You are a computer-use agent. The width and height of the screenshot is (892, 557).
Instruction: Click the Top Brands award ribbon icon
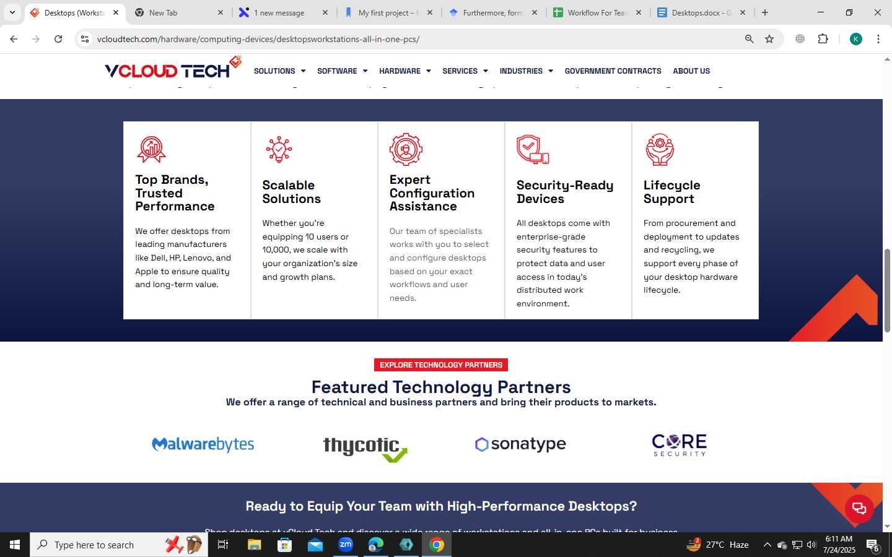[151, 149]
